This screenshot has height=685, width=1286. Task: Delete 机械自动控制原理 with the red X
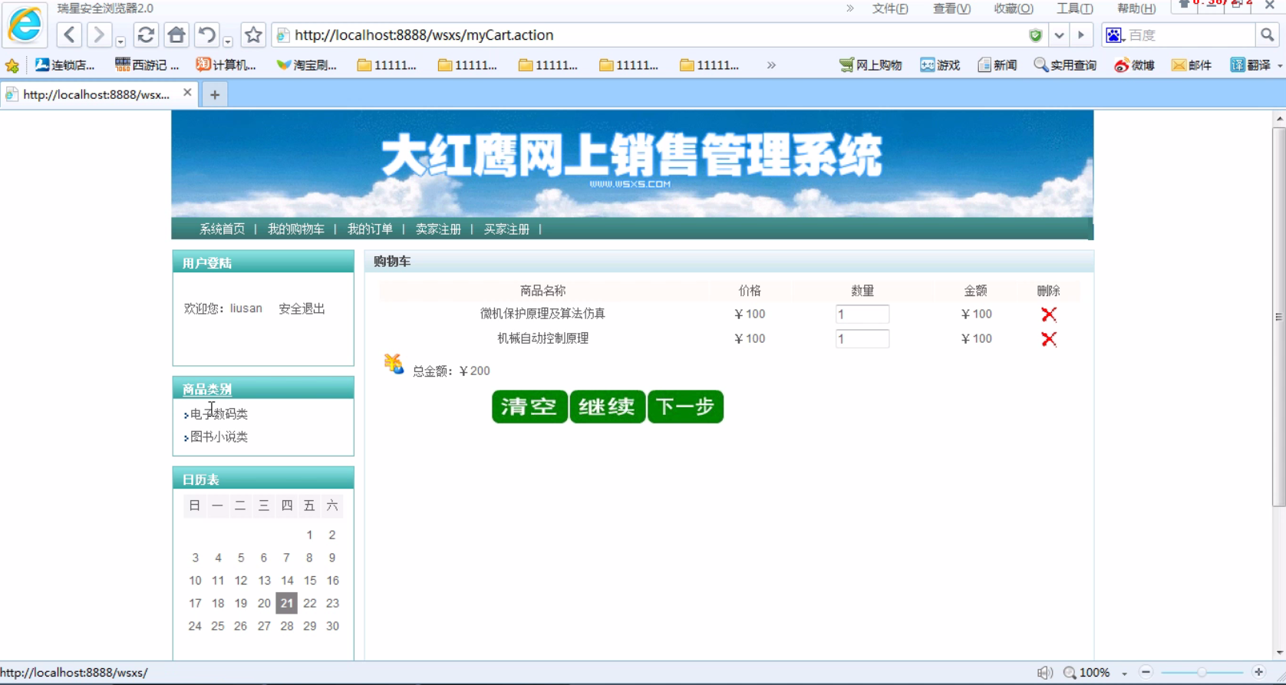(x=1049, y=339)
